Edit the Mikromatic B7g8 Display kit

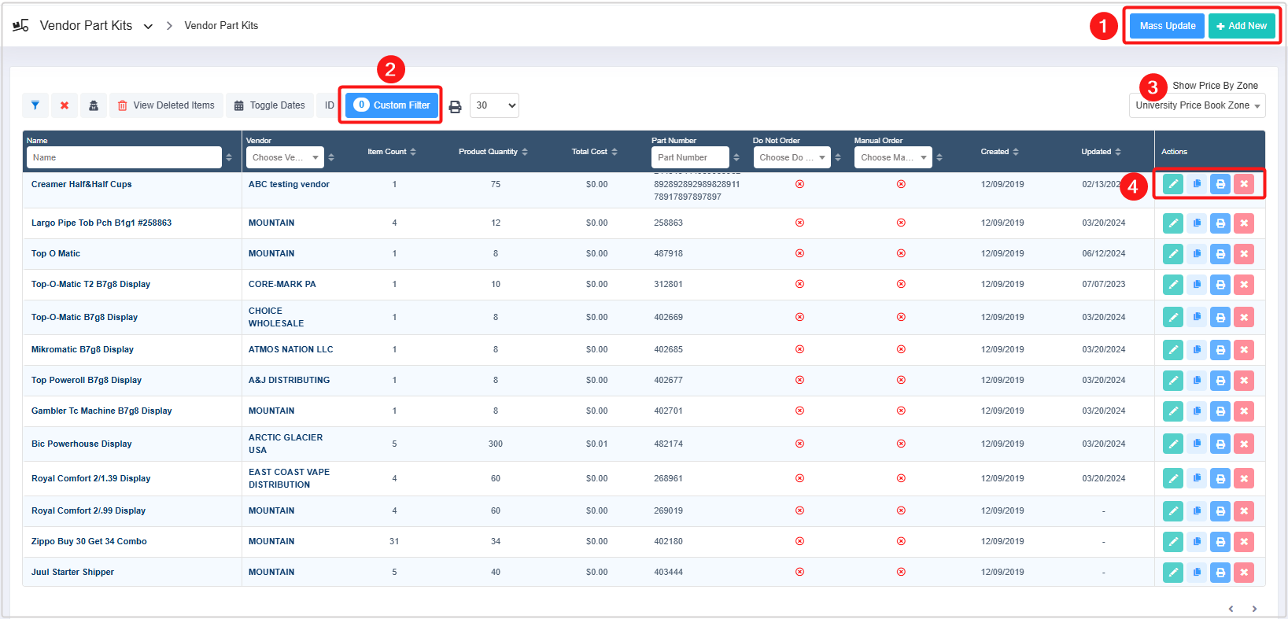(x=1173, y=350)
